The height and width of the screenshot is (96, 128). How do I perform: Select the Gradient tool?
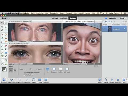coord(6,49)
